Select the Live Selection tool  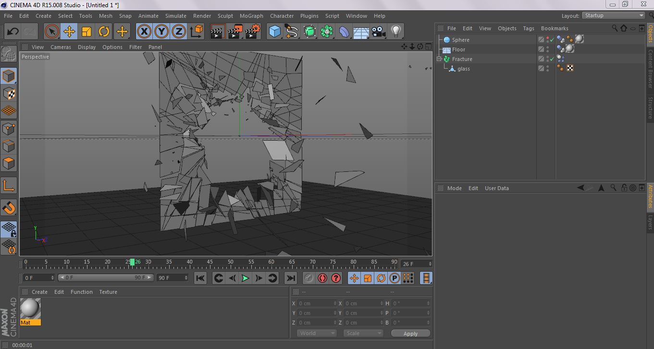[52, 32]
